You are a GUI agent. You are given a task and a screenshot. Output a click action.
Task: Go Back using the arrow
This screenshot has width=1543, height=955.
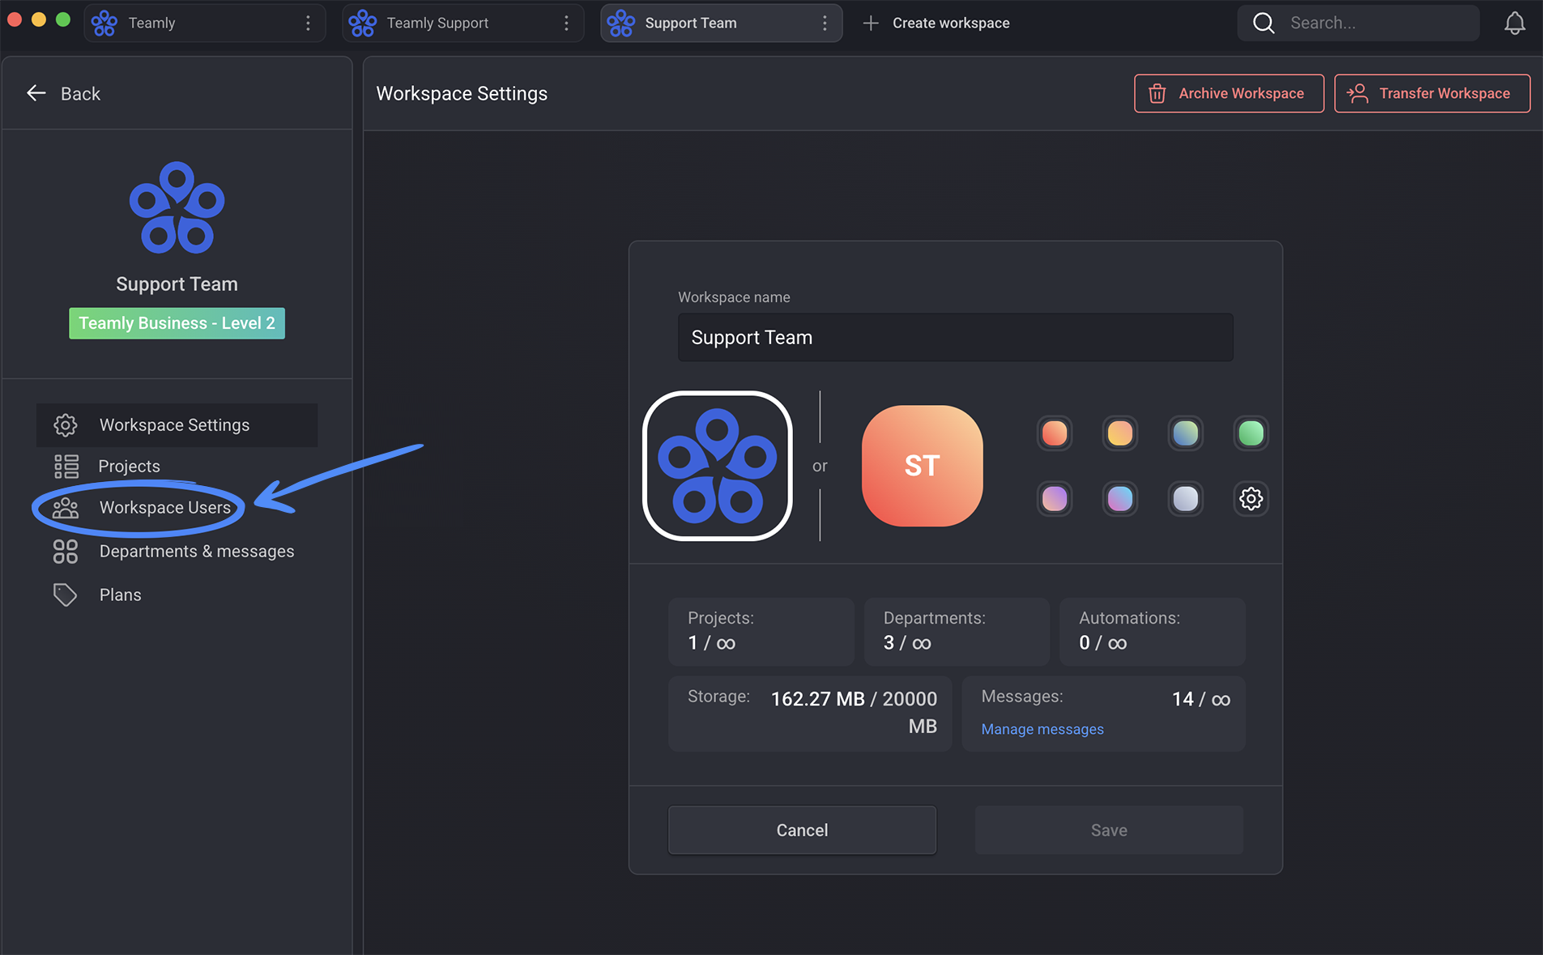[x=36, y=93]
